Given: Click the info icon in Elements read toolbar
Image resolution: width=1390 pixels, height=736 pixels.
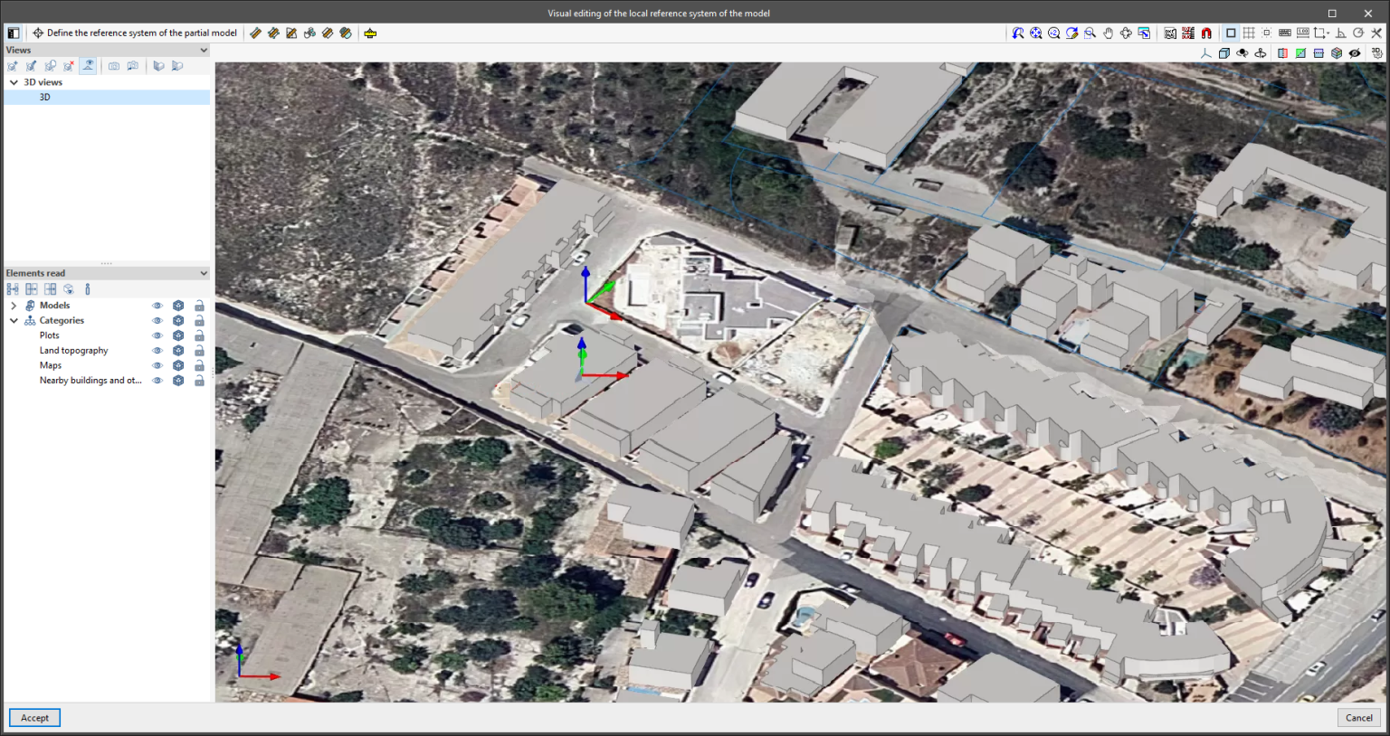Looking at the screenshot, I should (x=88, y=289).
